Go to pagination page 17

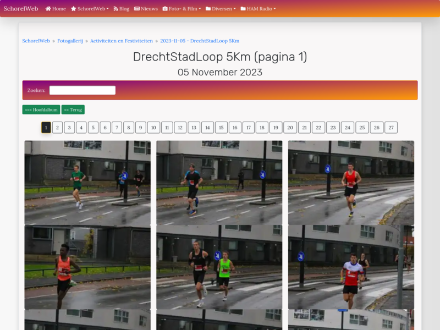click(249, 128)
